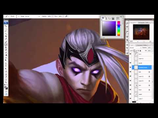Switch to the Histogram tab
158x118 pixels.
point(142,23)
